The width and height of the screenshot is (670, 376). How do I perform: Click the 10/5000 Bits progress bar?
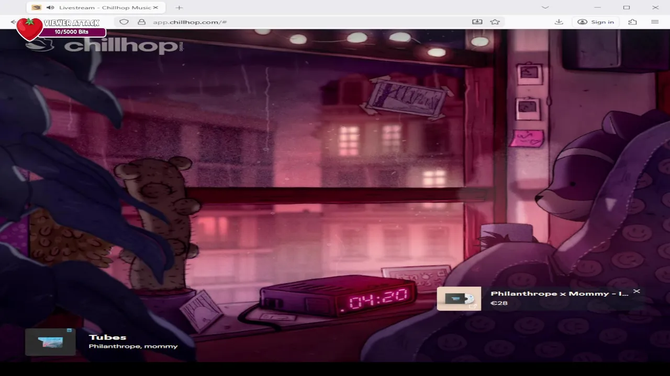pyautogui.click(x=73, y=32)
